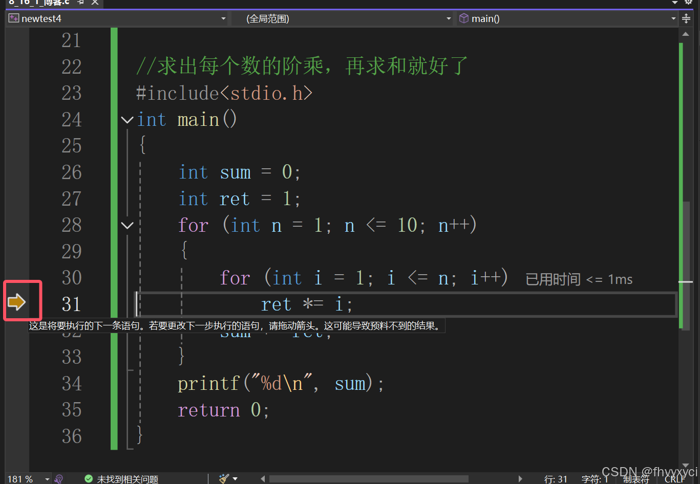Click the printf call on line 34

pyautogui.click(x=281, y=384)
